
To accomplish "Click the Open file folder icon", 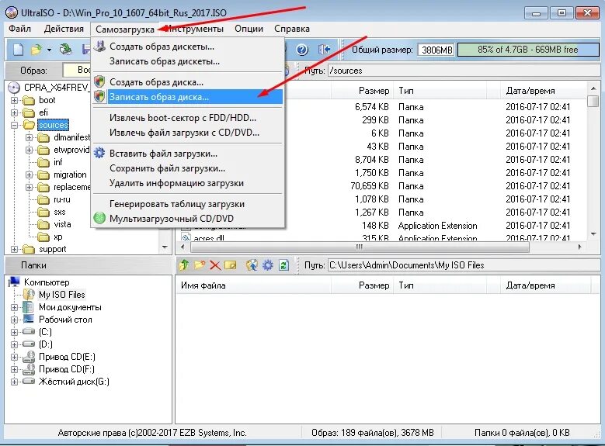I will [36, 50].
